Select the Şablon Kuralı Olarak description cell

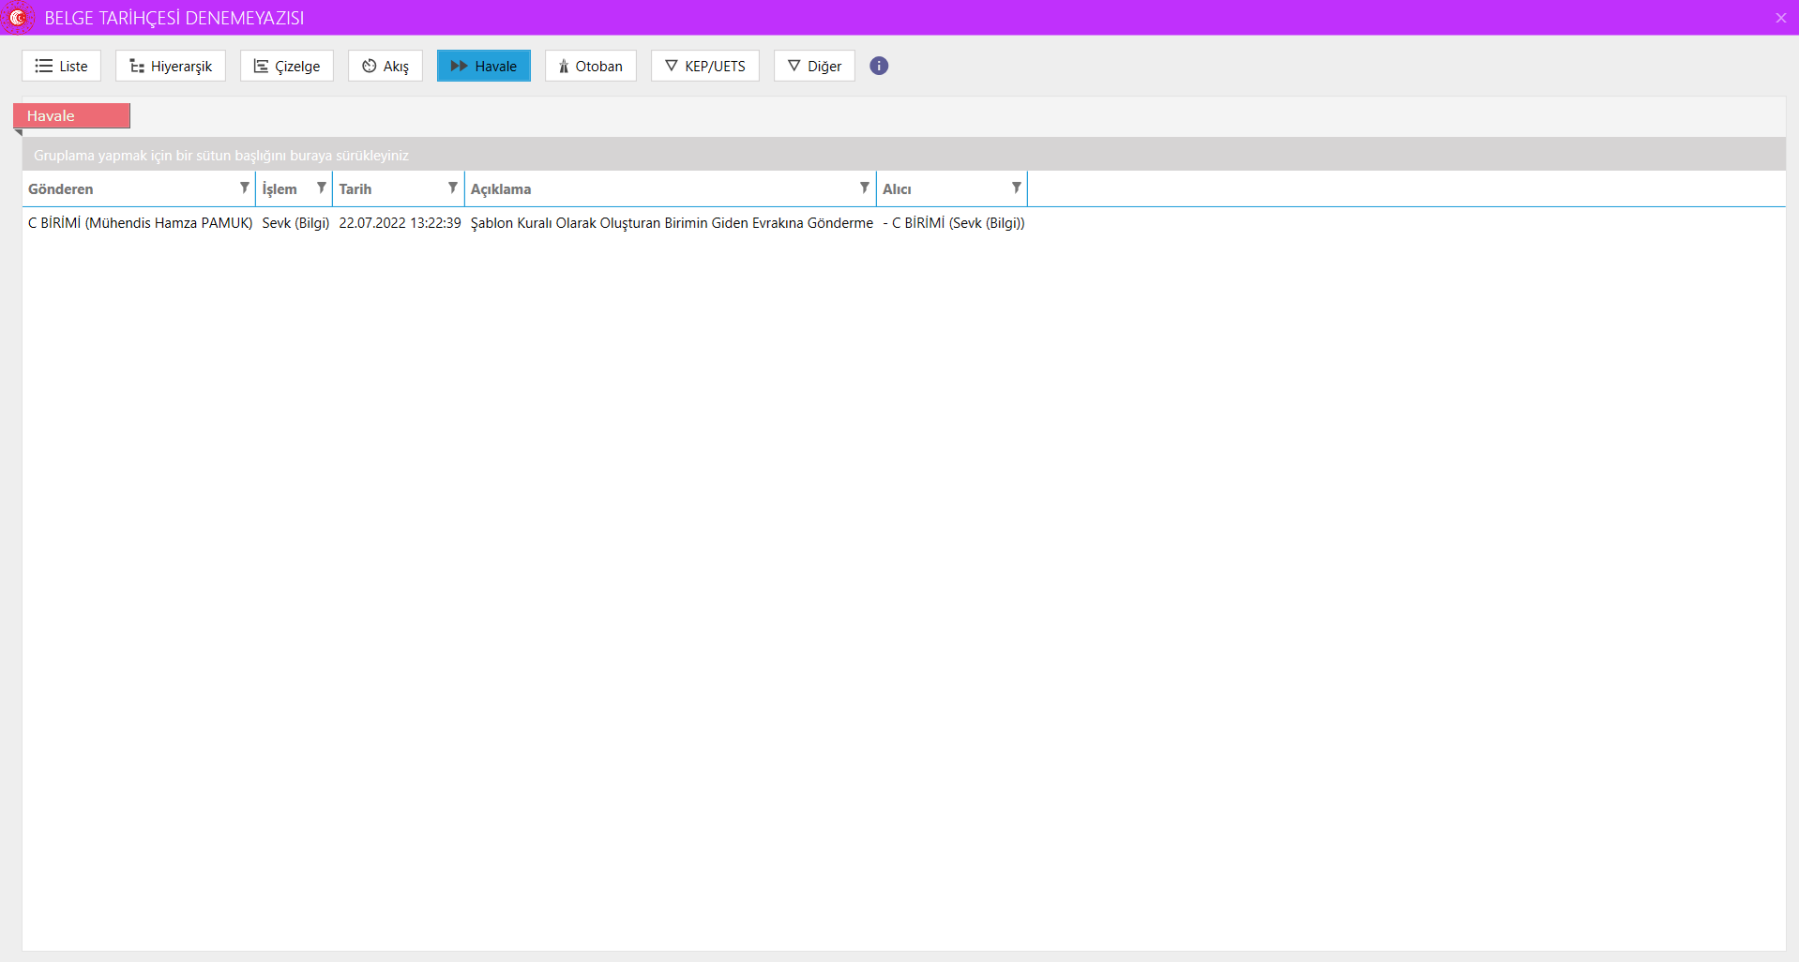pyautogui.click(x=672, y=223)
